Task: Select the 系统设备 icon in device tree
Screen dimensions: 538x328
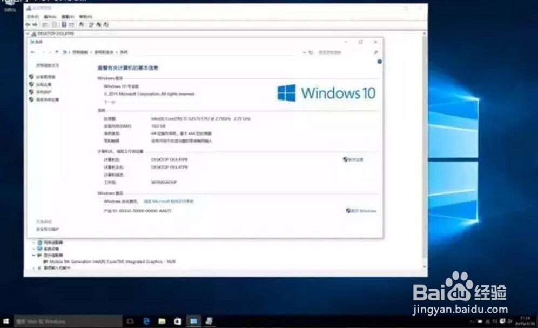Action: point(40,249)
